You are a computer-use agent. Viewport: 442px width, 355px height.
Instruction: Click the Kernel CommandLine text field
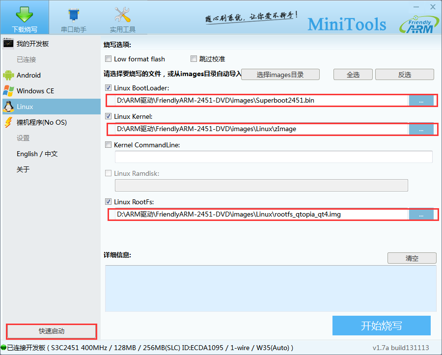coord(274,157)
